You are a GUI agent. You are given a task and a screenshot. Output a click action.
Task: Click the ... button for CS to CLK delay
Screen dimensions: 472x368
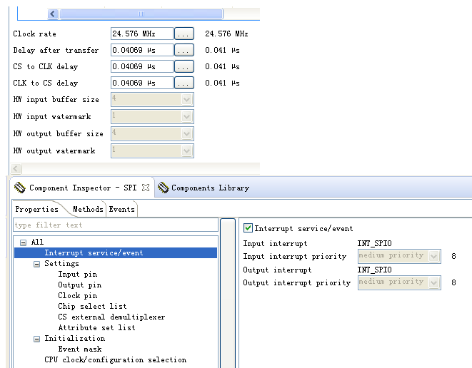(184, 66)
